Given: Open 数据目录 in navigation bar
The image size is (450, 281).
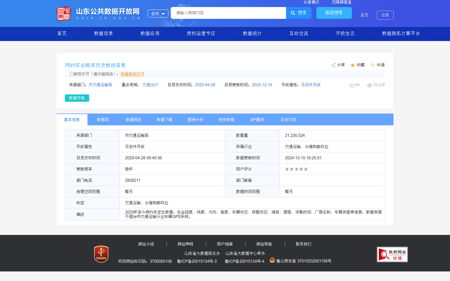Looking at the screenshot, I should pyautogui.click(x=103, y=33).
